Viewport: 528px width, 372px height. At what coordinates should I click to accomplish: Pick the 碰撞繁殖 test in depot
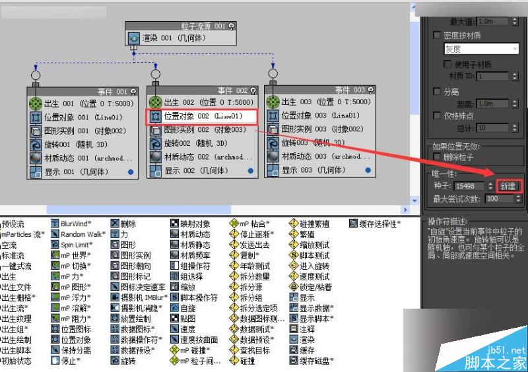tap(310, 224)
